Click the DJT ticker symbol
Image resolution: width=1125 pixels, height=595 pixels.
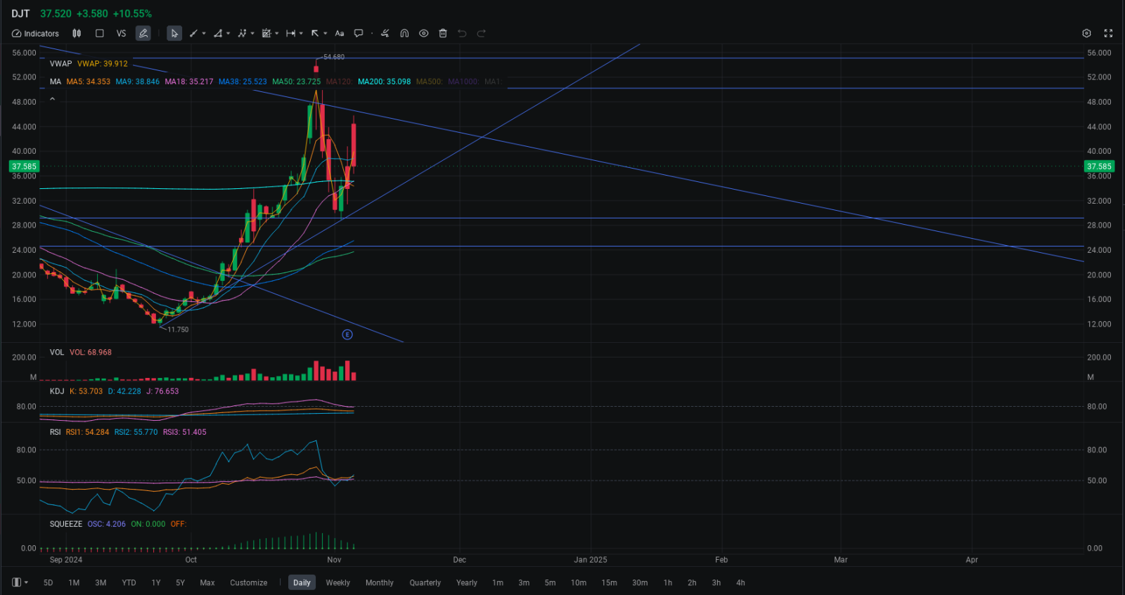[20, 13]
